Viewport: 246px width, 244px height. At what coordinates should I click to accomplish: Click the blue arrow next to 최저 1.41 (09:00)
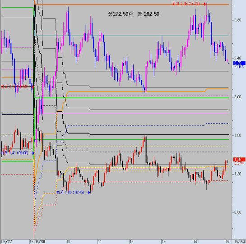pos(32,153)
